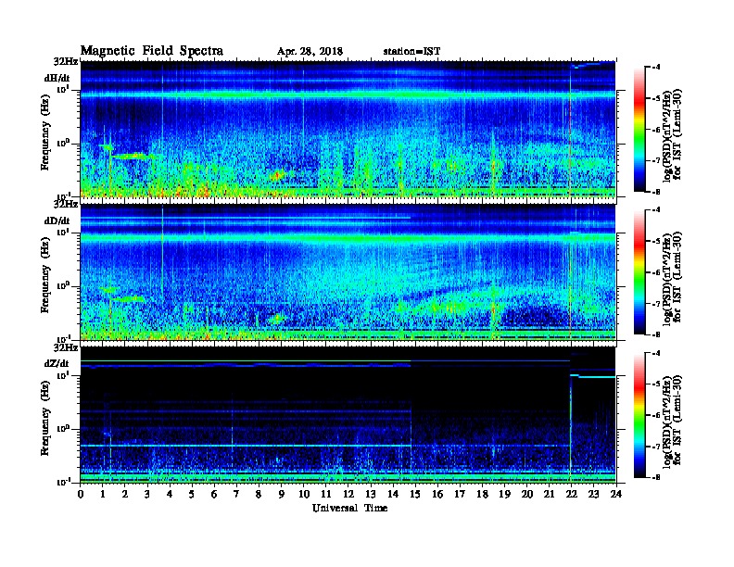Click the dD/dt panel label

tap(57, 220)
